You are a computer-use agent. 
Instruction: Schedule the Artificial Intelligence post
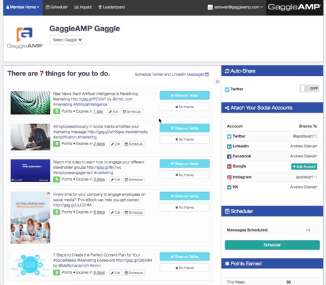132,112
